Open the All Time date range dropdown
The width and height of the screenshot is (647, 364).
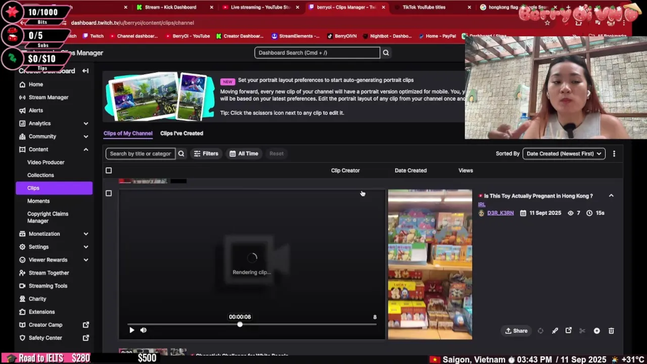[244, 154]
